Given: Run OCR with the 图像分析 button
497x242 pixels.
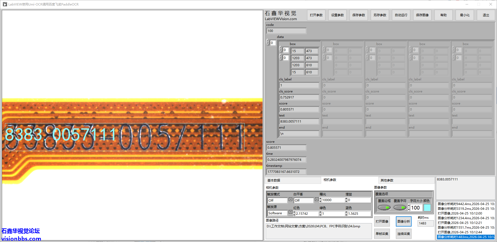Looking at the screenshot, I should [x=403, y=221].
